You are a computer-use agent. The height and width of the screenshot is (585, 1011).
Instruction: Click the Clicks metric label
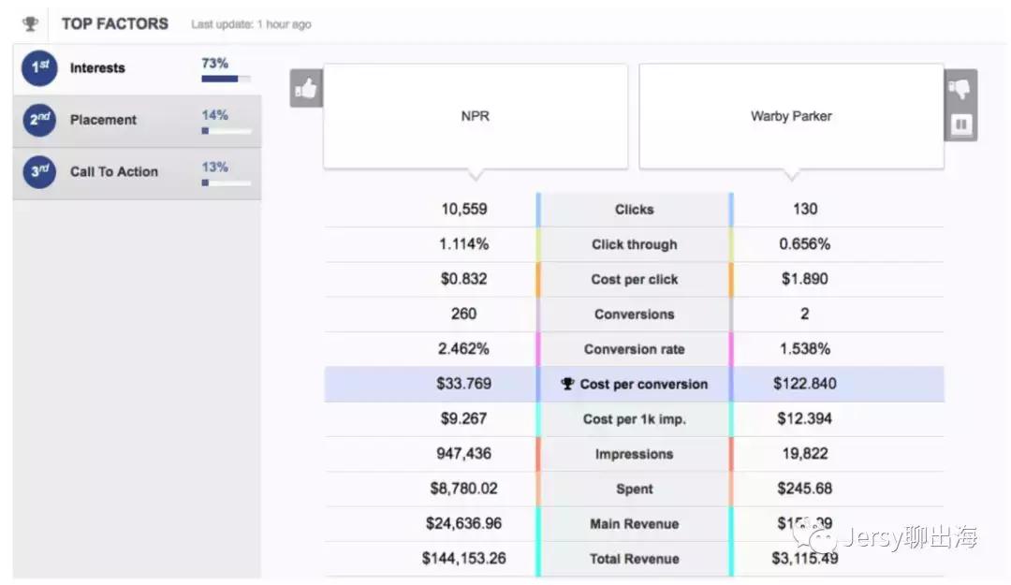pyautogui.click(x=635, y=210)
